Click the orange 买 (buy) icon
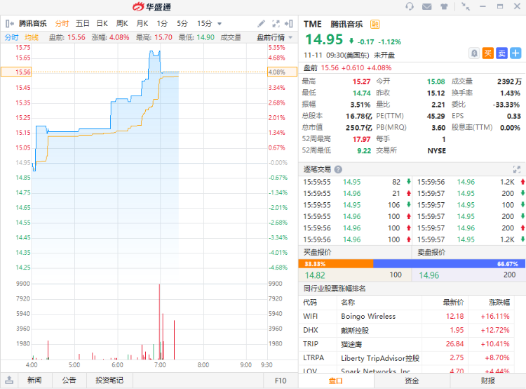 click(x=488, y=53)
